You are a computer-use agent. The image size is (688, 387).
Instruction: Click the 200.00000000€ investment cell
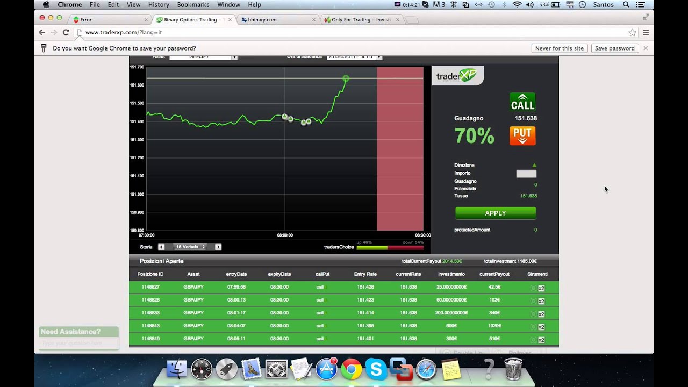tap(451, 313)
